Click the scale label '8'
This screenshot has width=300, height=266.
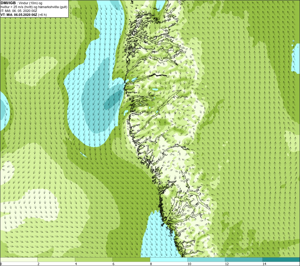[151, 264]
